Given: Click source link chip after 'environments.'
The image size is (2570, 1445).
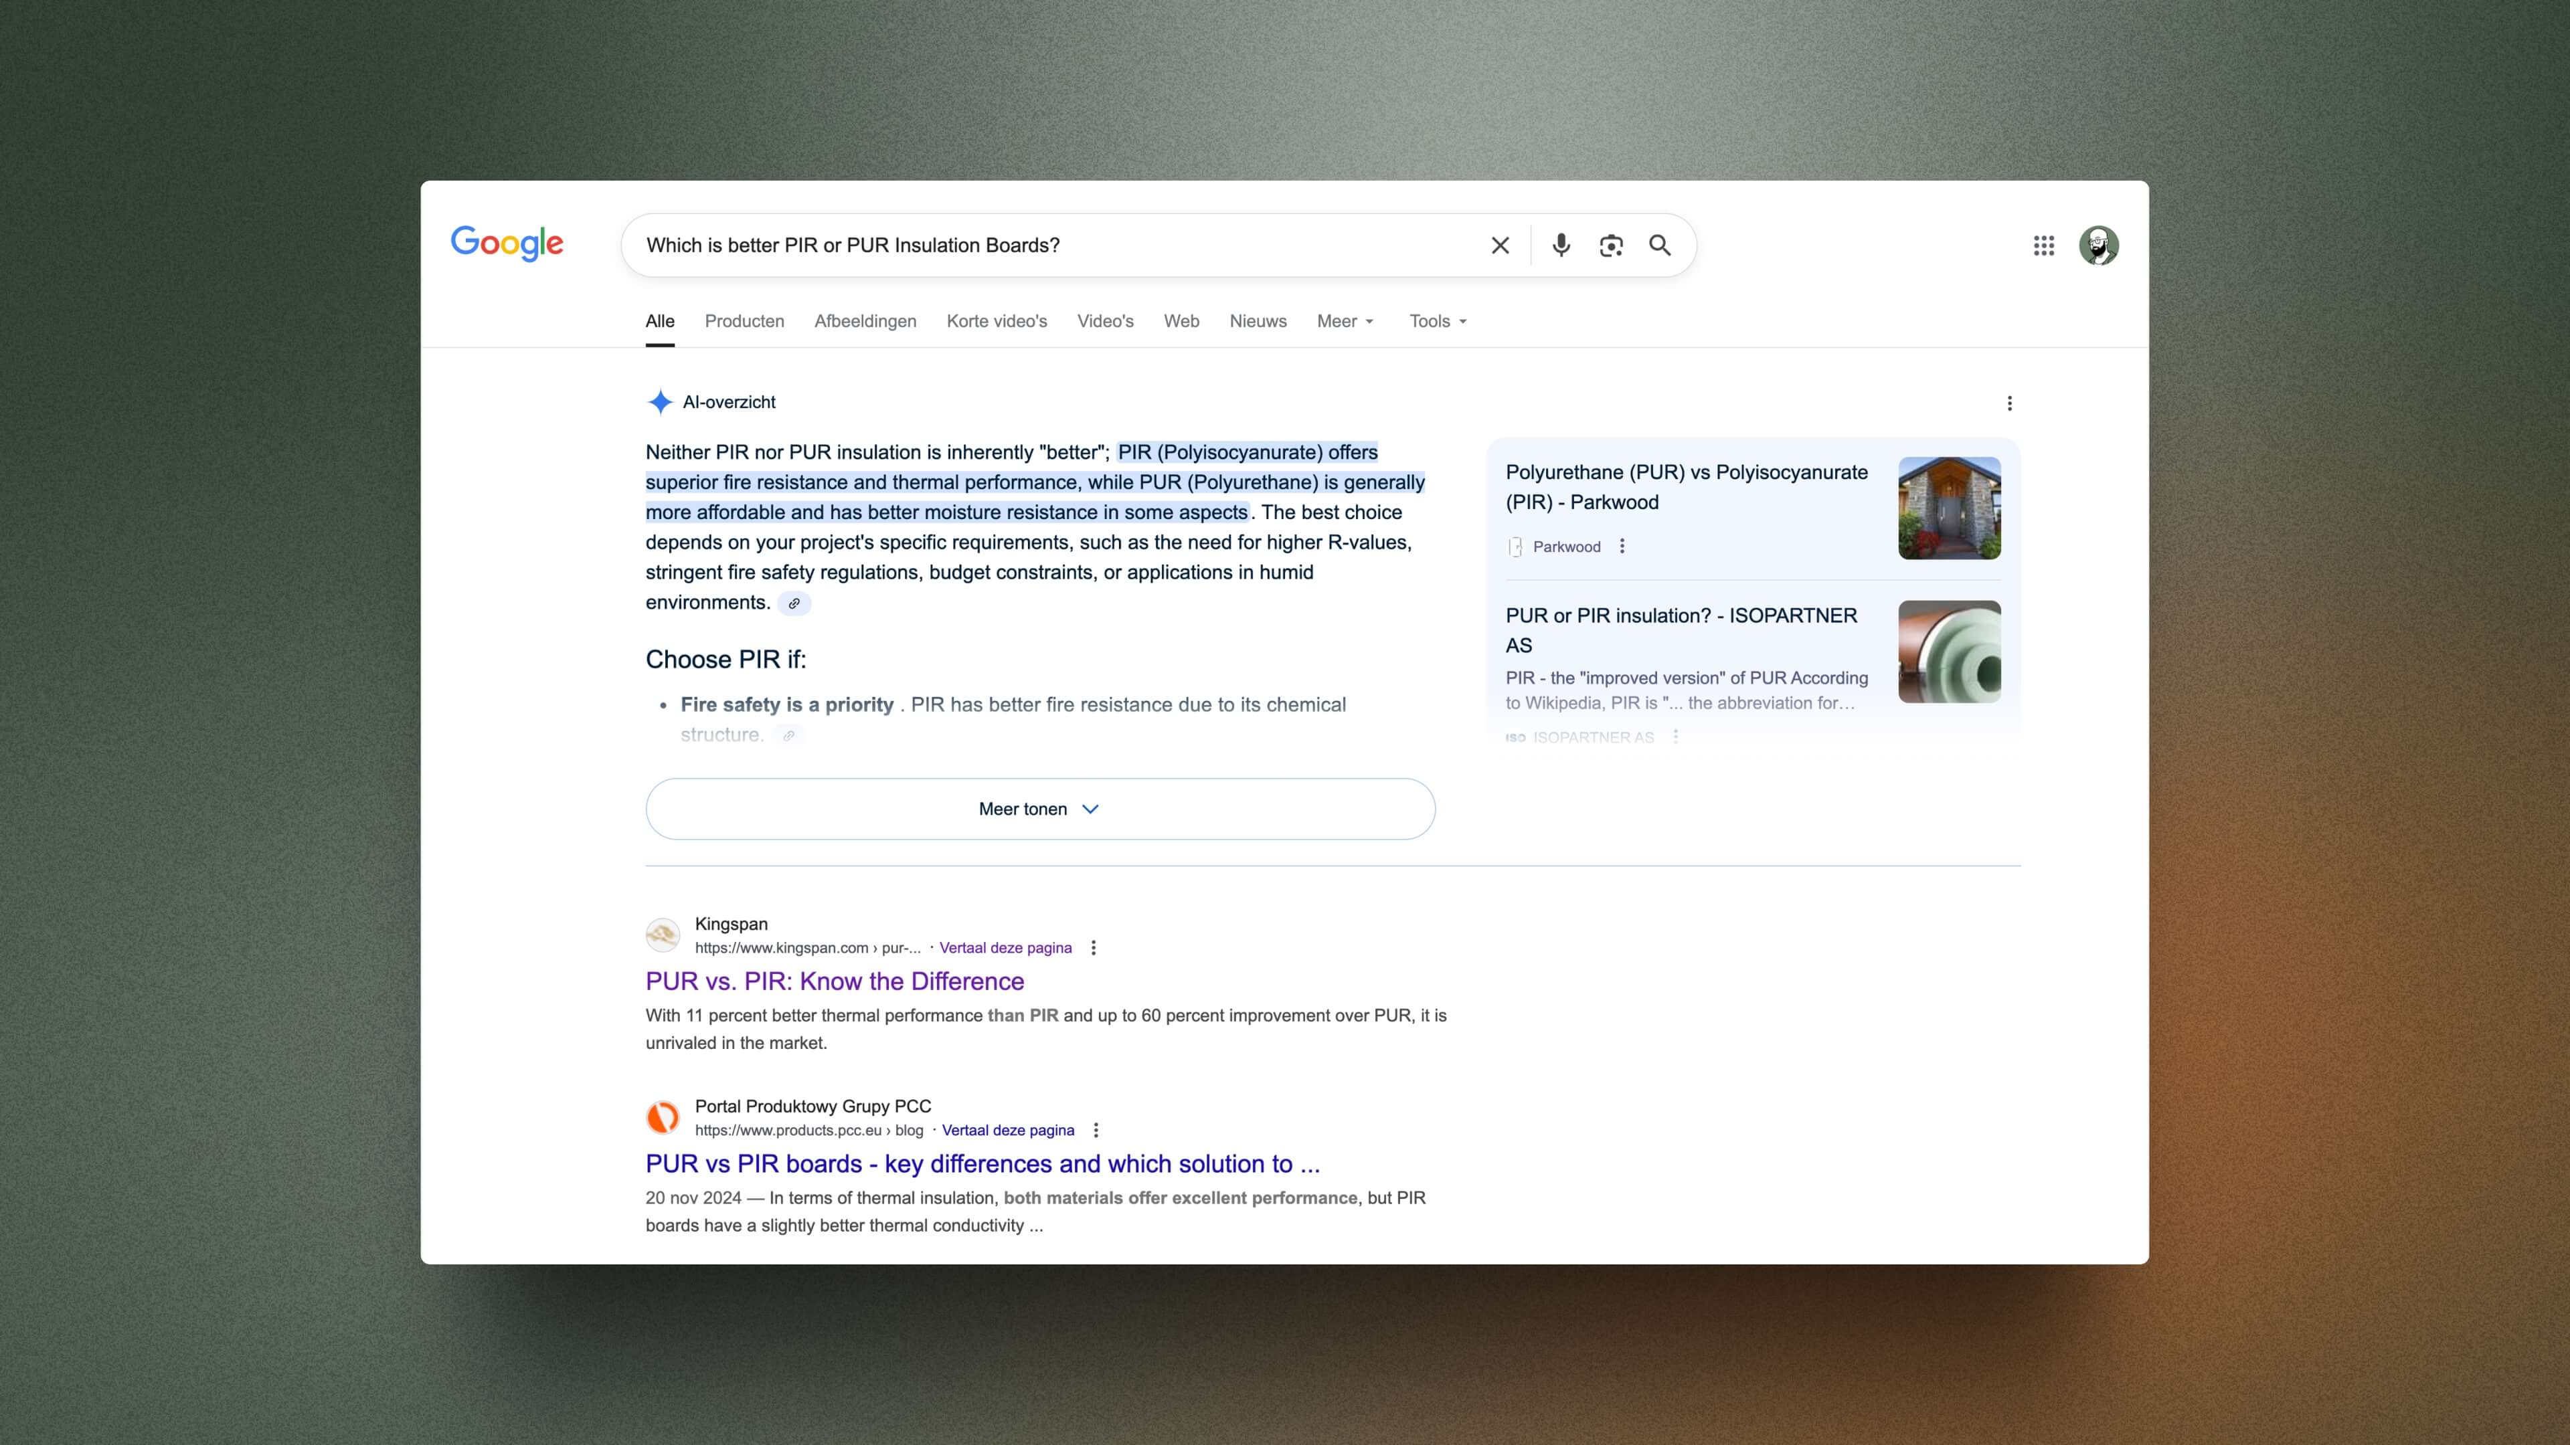Looking at the screenshot, I should click(794, 603).
